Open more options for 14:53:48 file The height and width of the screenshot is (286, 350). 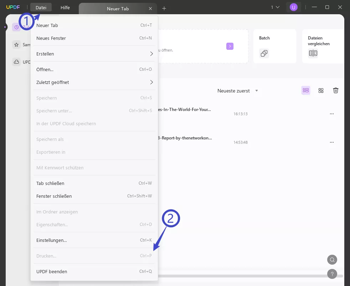[332, 142]
